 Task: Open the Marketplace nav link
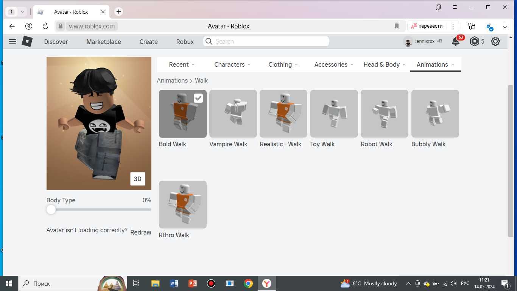104,42
